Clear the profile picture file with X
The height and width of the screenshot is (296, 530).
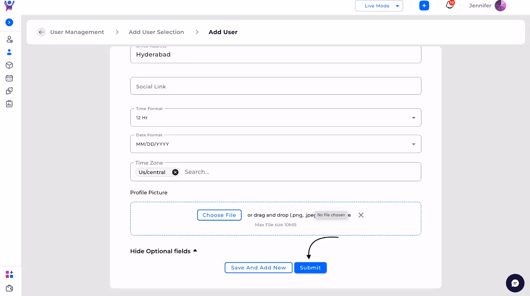pyautogui.click(x=361, y=215)
